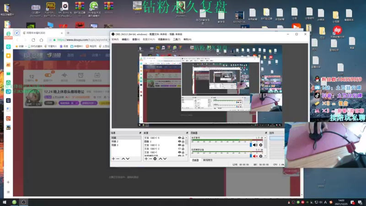Open source properties gear in the Sources panel
Screen dimensions: 366x206
(155, 158)
